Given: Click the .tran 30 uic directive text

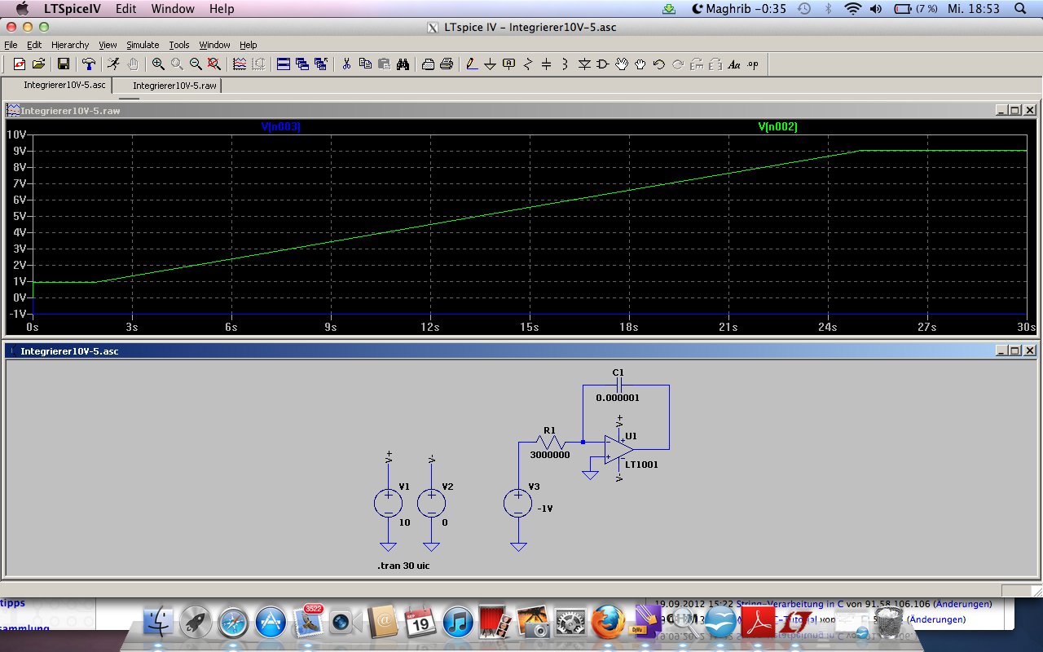Looking at the screenshot, I should point(403,565).
